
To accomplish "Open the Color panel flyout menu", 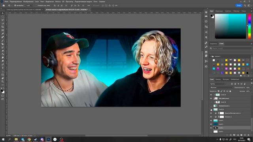I will [x=251, y=11].
